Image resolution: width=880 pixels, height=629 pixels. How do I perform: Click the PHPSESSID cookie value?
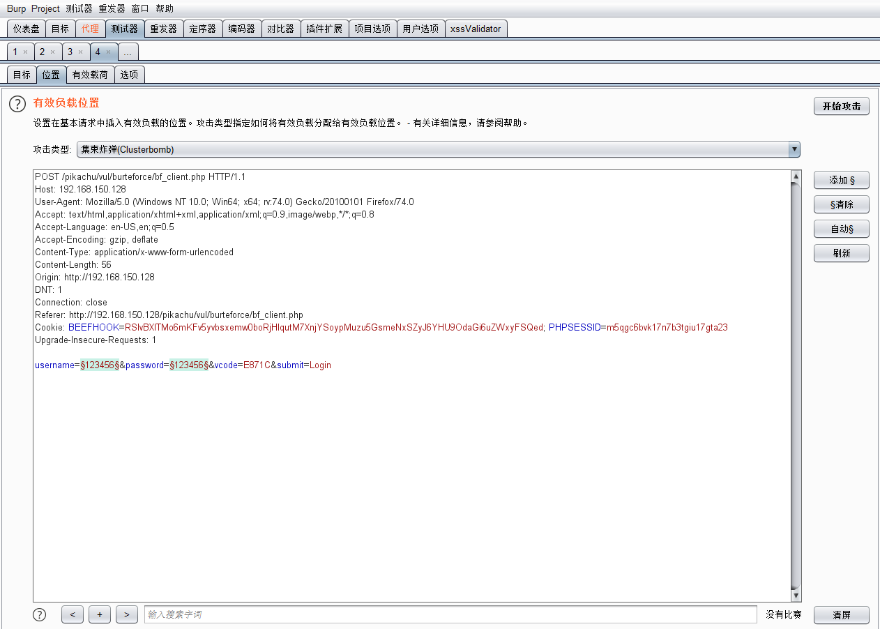pyautogui.click(x=666, y=327)
